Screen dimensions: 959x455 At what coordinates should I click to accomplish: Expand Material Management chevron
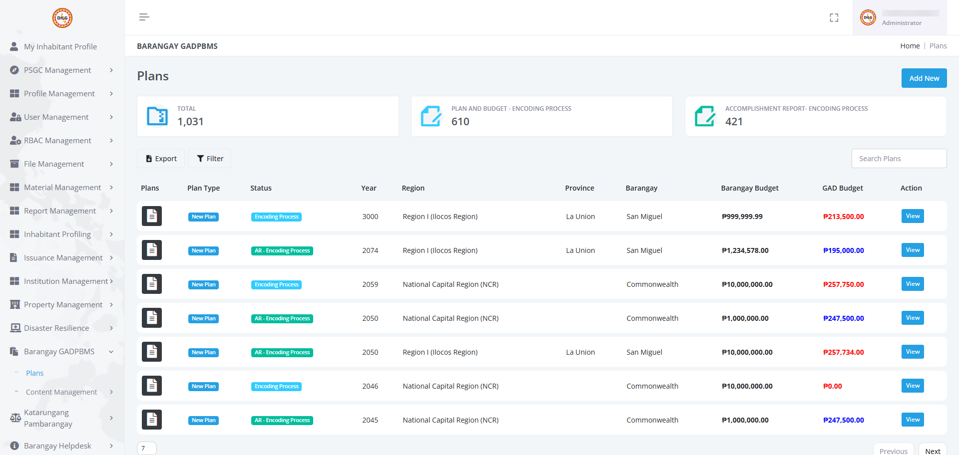[x=111, y=188]
